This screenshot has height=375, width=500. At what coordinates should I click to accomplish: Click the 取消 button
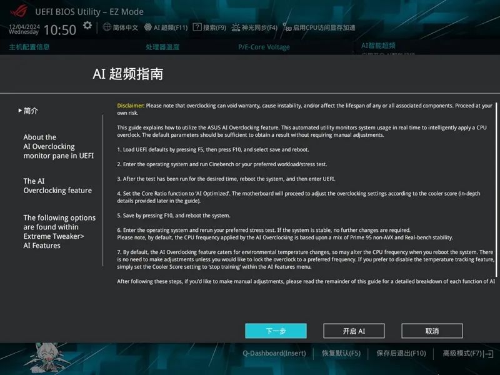pyautogui.click(x=432, y=331)
